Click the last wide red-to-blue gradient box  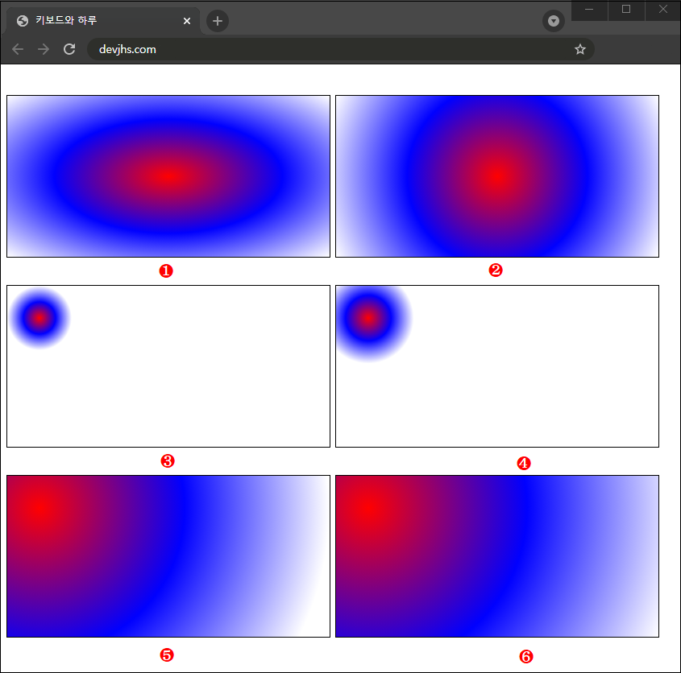pyautogui.click(x=497, y=556)
